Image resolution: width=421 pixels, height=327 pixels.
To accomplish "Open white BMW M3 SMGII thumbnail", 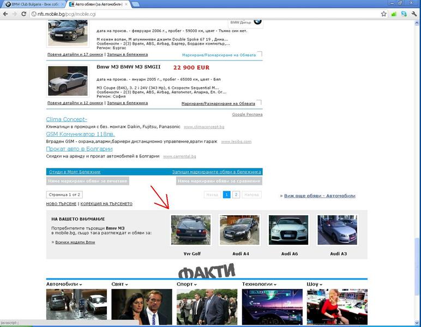I will (x=68, y=81).
